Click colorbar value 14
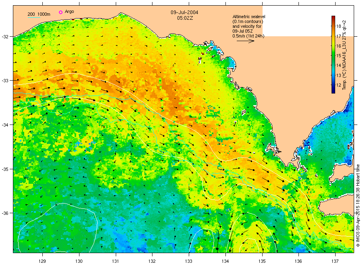Image resolution: width=363 pixels, height=266 pixels. pos(338,65)
